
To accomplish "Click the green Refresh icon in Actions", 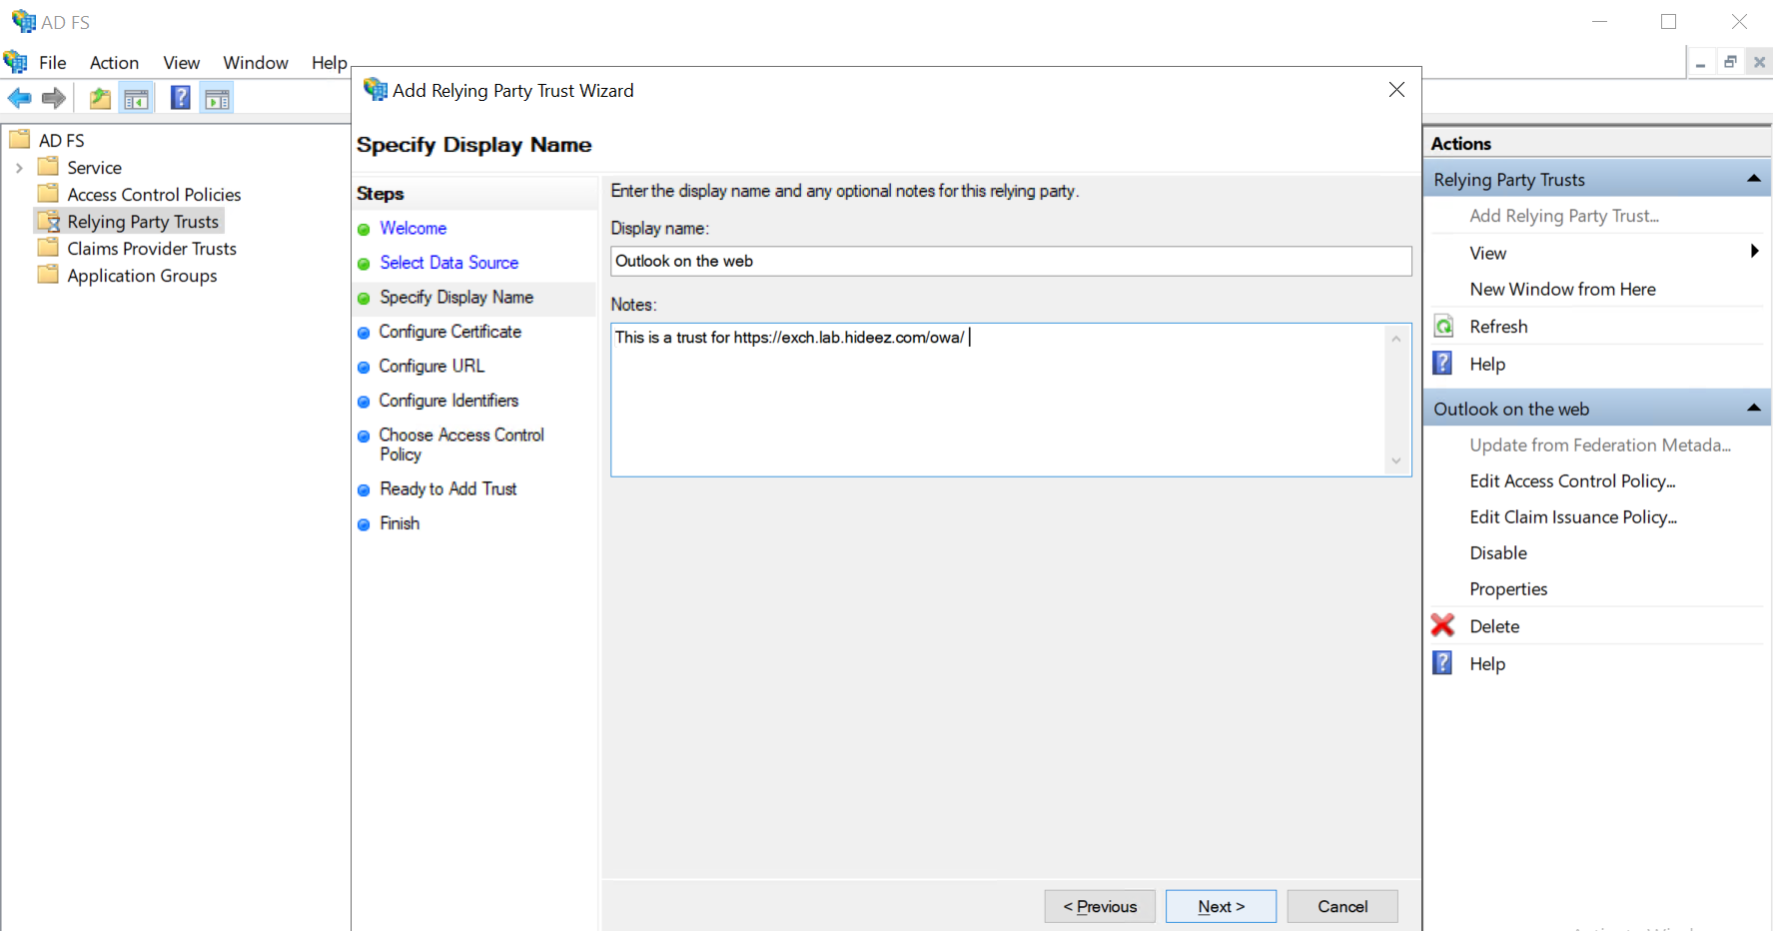I will coord(1443,327).
